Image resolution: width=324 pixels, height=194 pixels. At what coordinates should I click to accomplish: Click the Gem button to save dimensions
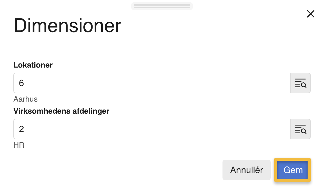click(x=292, y=170)
